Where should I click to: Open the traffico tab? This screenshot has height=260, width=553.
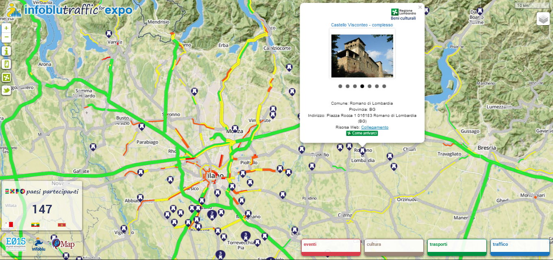pyautogui.click(x=520, y=247)
